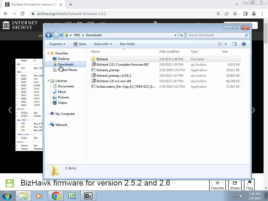
Task: Close the BizHawk firmware tab
Action: (61, 5)
